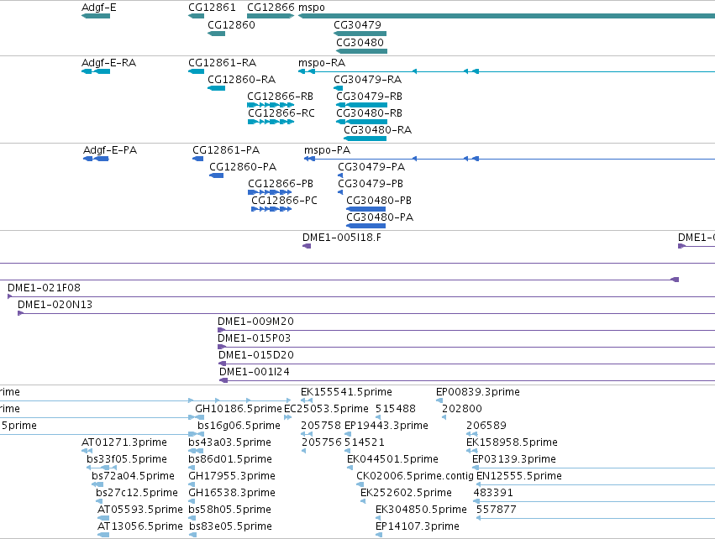715x539 pixels.
Task: Select the 205756 feature label
Action: coord(322,442)
